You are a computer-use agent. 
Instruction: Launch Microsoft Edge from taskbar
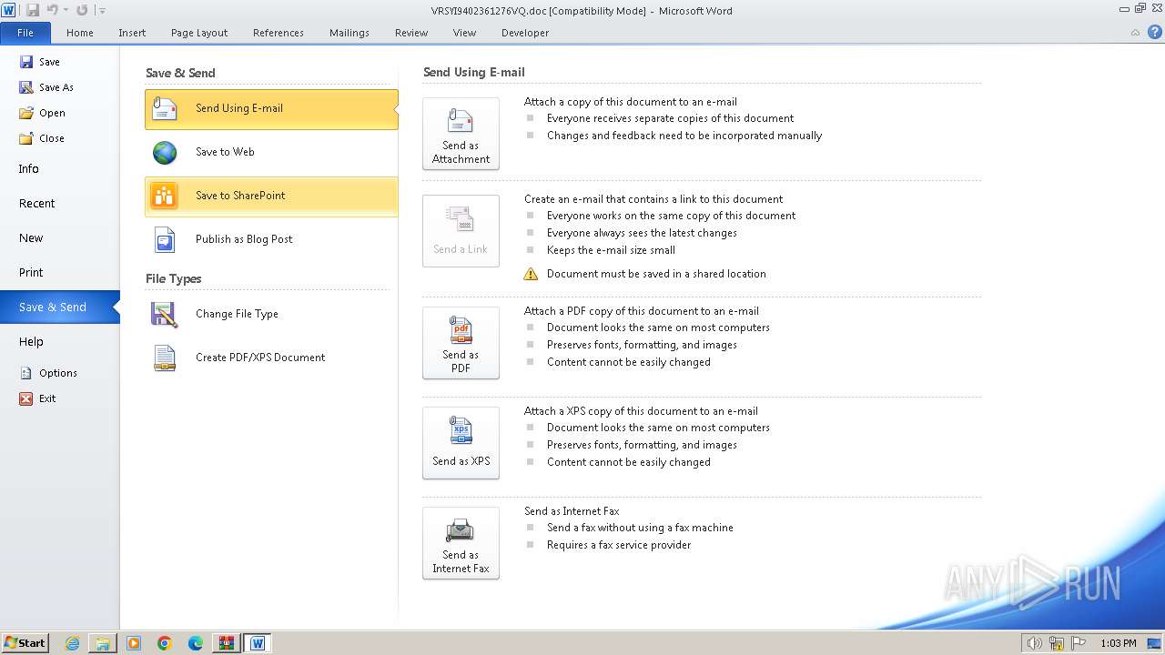196,643
